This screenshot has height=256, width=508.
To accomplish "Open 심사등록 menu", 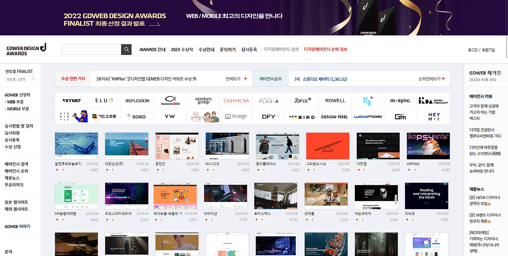I will pyautogui.click(x=249, y=50).
